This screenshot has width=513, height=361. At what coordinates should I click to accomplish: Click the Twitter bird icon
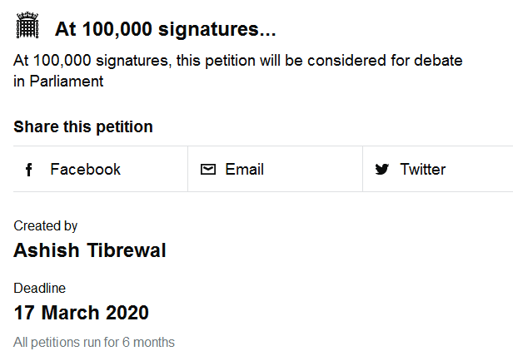381,169
